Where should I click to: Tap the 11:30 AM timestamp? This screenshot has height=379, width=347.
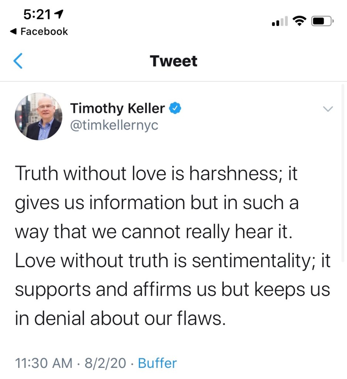coord(44,363)
